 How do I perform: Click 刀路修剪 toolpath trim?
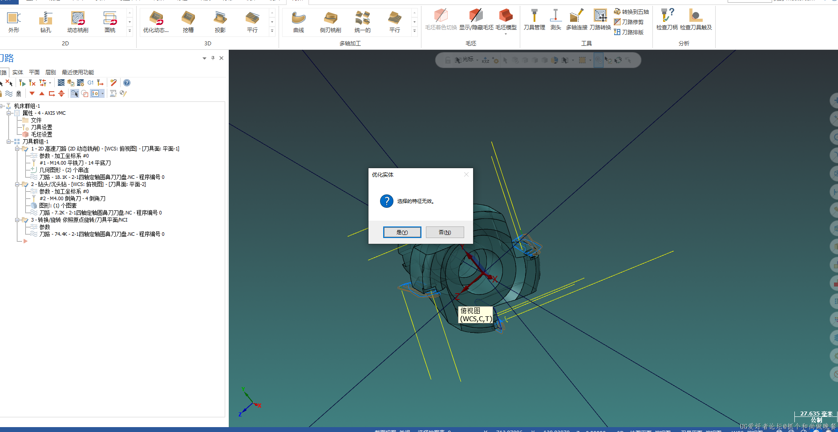click(628, 22)
